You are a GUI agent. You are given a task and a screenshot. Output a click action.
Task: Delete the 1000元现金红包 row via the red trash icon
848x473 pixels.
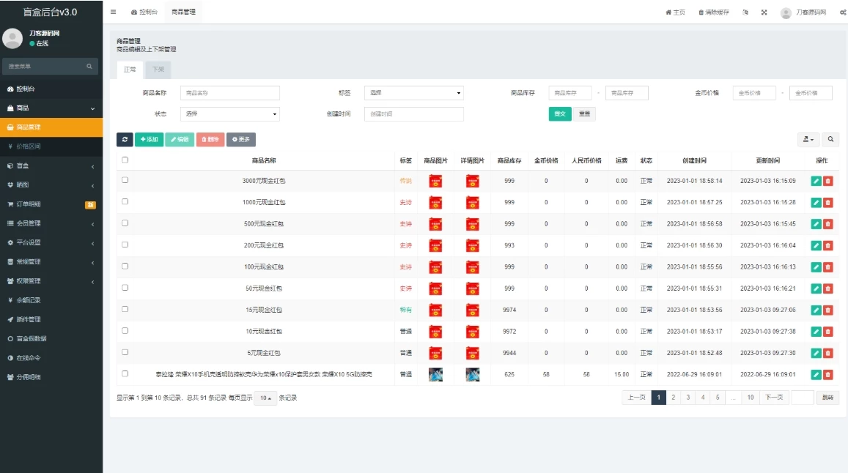click(x=828, y=202)
